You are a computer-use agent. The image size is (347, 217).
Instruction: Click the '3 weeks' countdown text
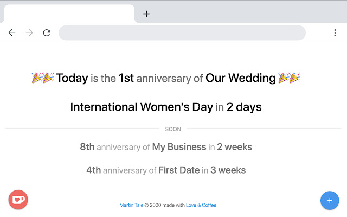228,170
